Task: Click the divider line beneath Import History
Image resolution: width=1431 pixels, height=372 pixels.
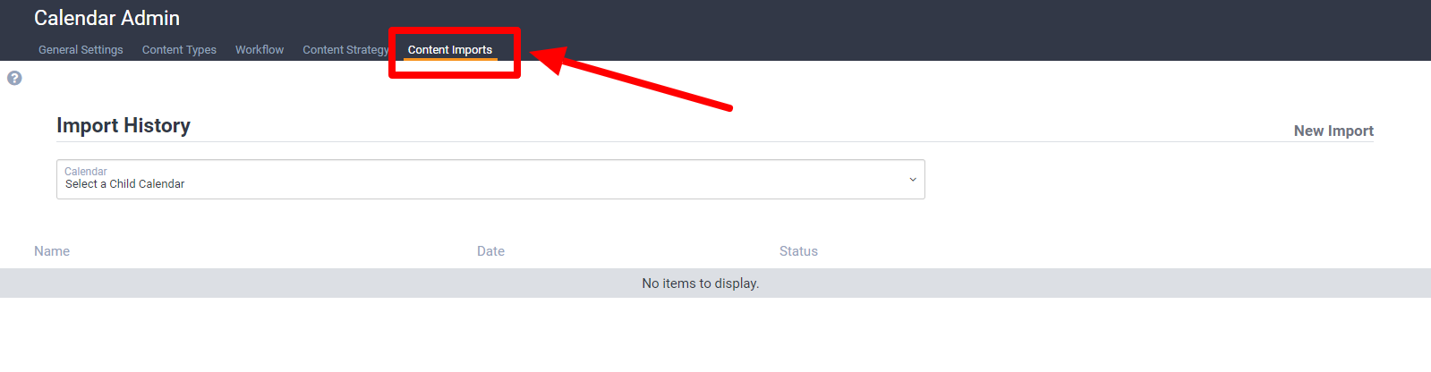Action: coord(715,141)
